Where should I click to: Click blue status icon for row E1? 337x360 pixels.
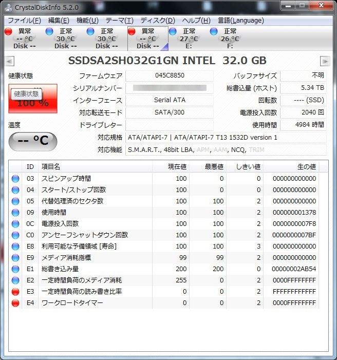[x=15, y=269]
